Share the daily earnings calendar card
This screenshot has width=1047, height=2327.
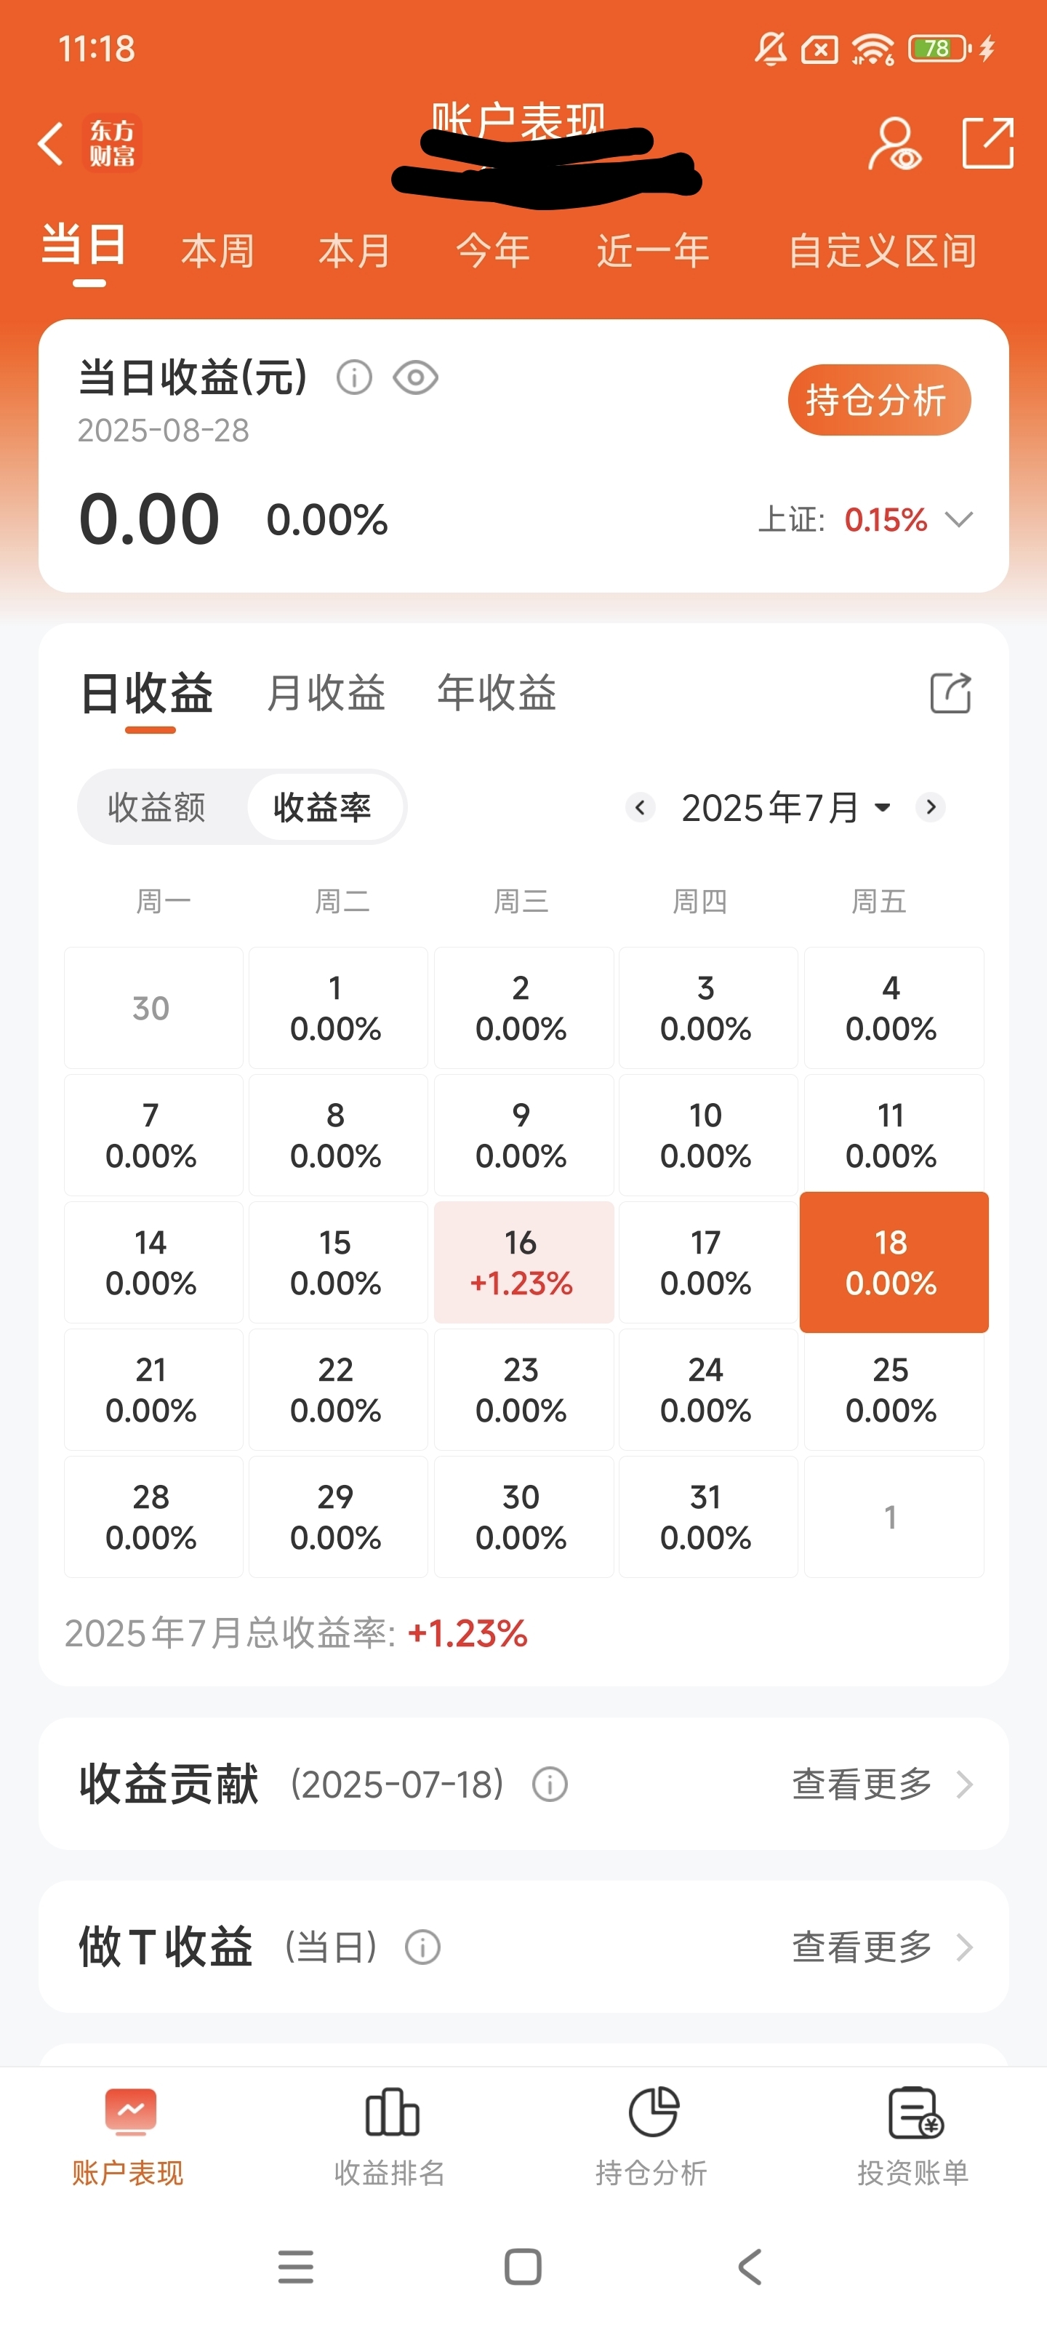[950, 693]
